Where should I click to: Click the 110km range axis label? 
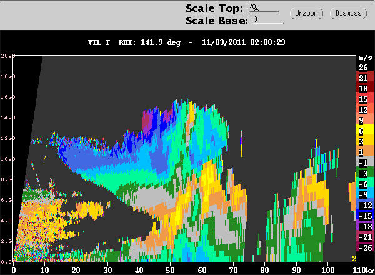pos(364,271)
